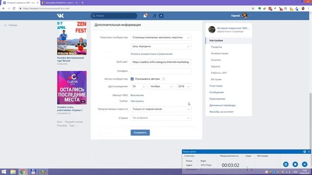Image resolution: width=312 pixels, height=175 pixels.
Task: Click the community avatar in sidebar
Action: pyautogui.click(x=212, y=30)
